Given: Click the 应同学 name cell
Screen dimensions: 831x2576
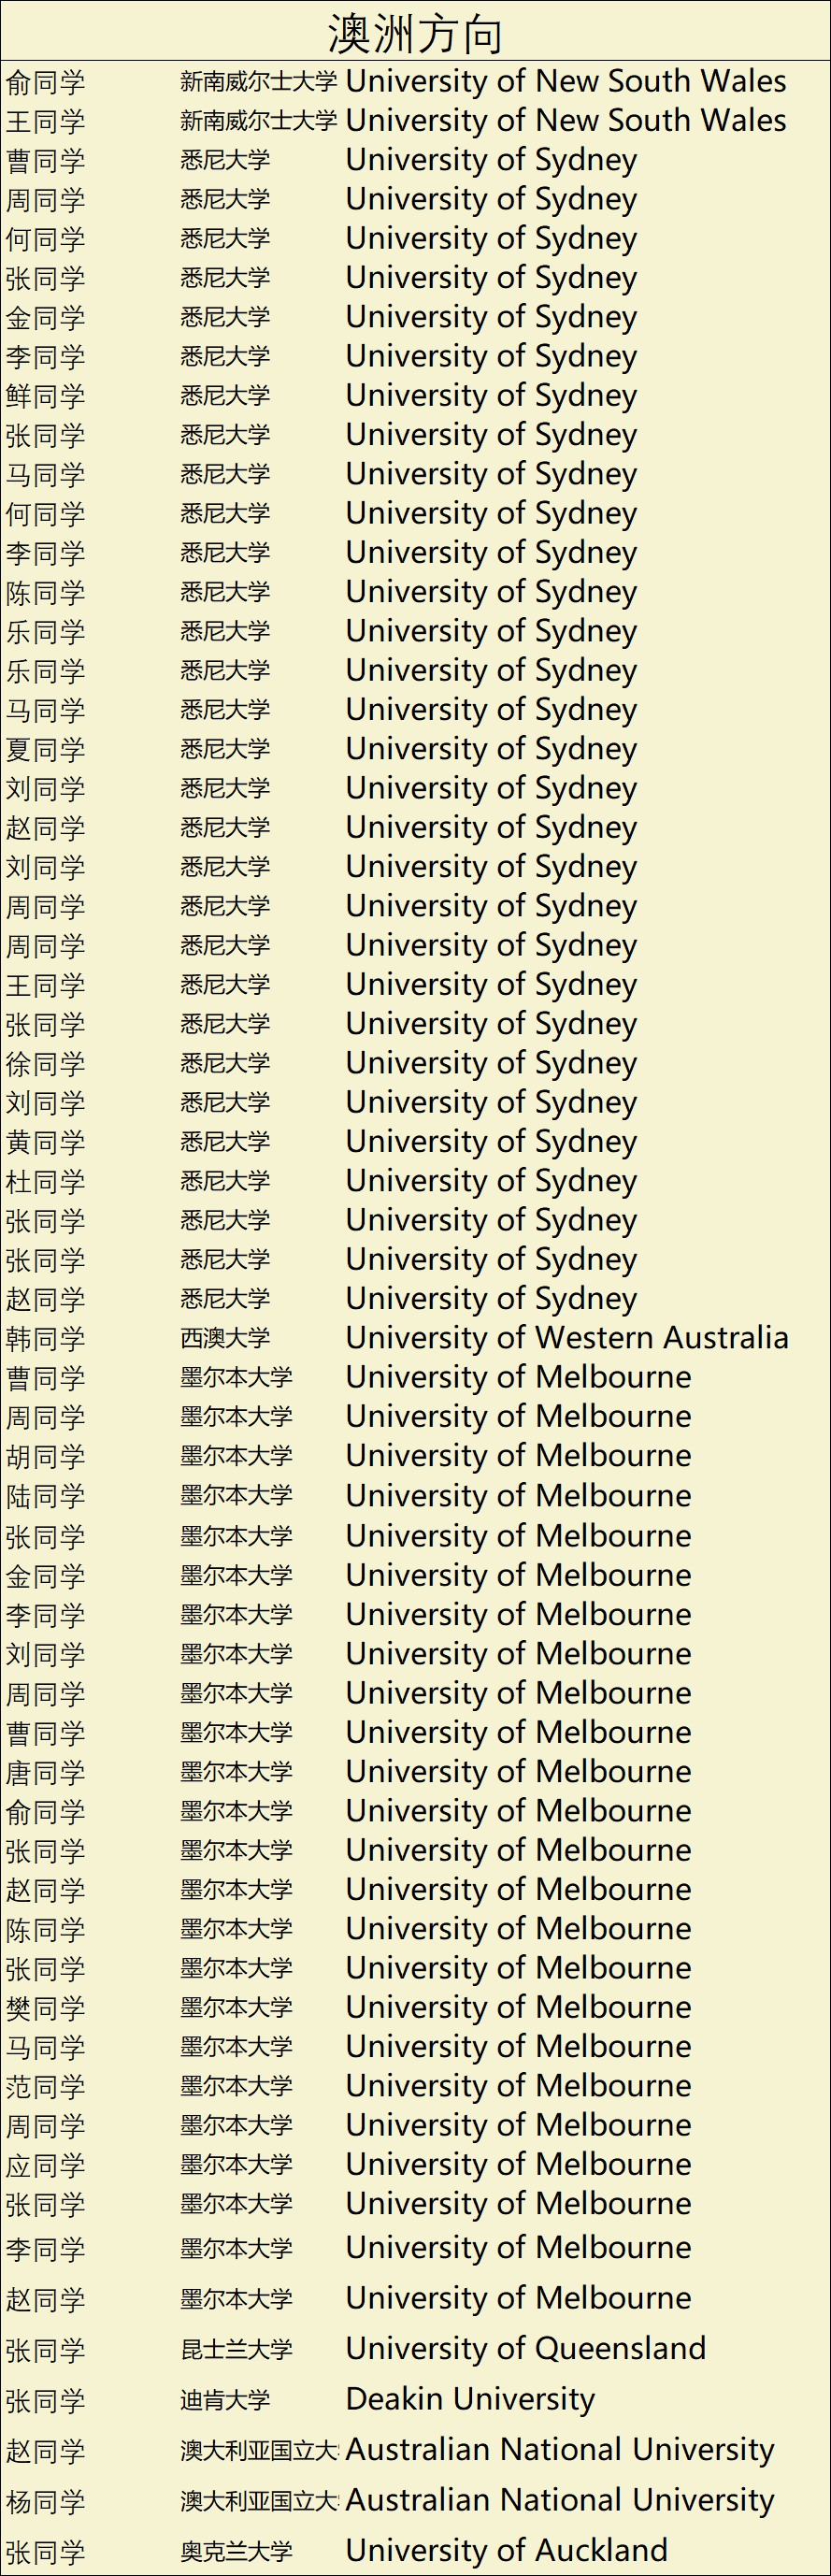Looking at the screenshot, I should [46, 2166].
